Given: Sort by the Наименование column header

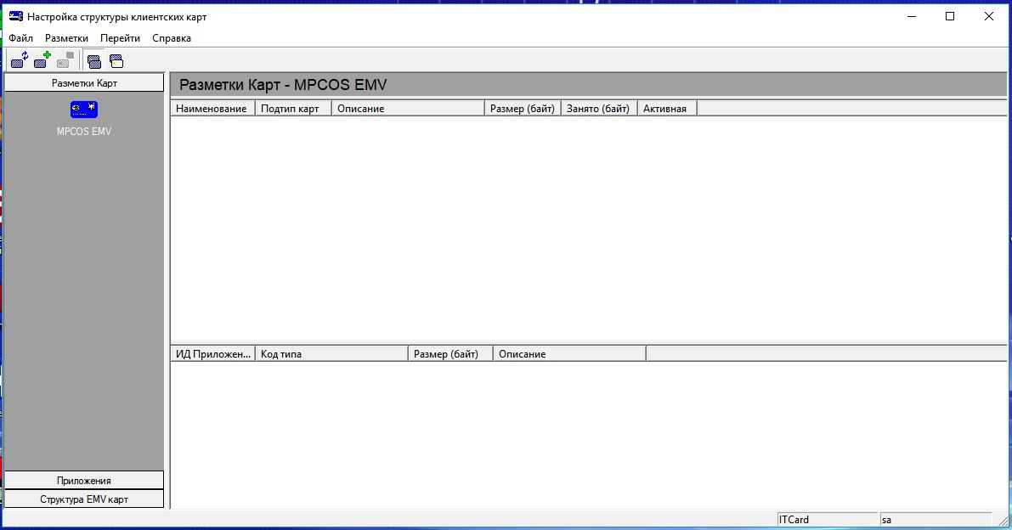Looking at the screenshot, I should (212, 109).
